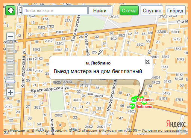191x138 pixels.
Task: Click house number 18K4
Action: click(x=177, y=49)
